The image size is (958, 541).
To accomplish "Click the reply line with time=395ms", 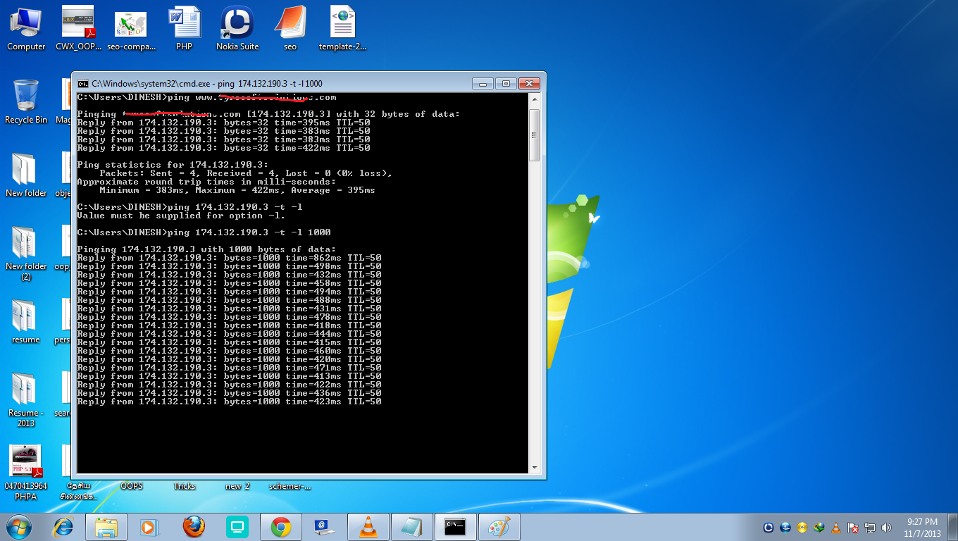I will point(223,123).
